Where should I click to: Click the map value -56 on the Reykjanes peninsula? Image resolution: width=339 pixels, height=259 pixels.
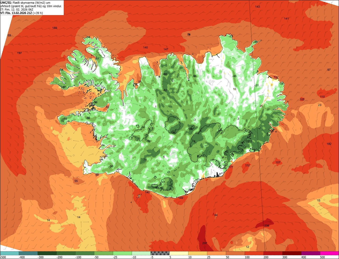tap(111, 166)
